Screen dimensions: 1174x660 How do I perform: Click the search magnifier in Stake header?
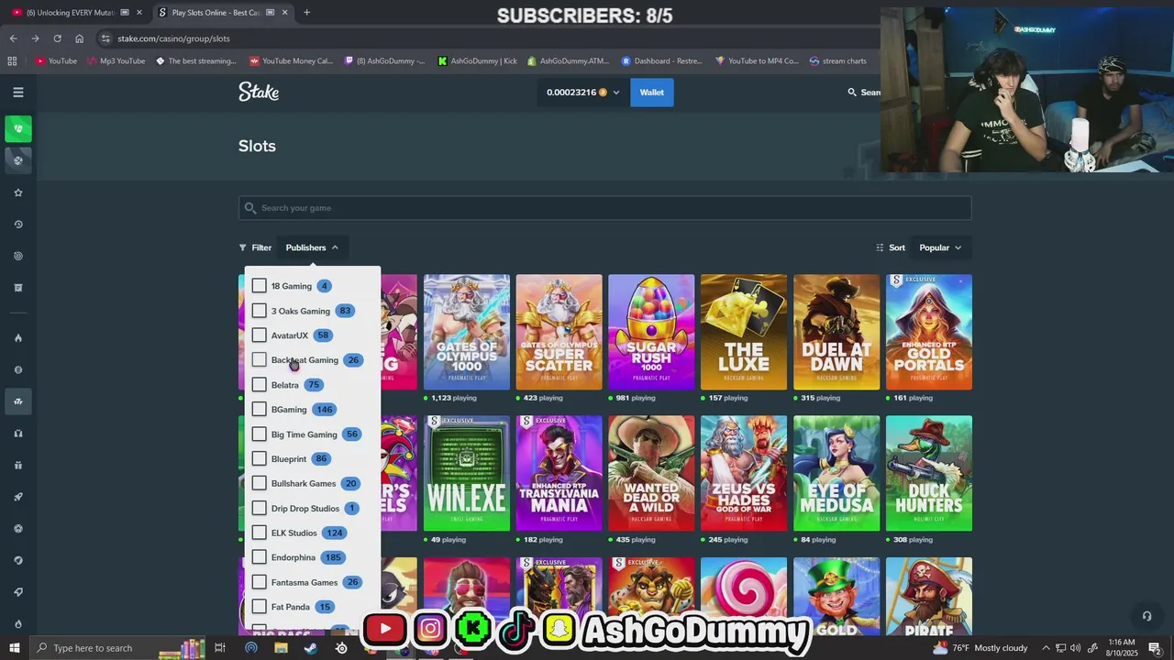pyautogui.click(x=852, y=93)
